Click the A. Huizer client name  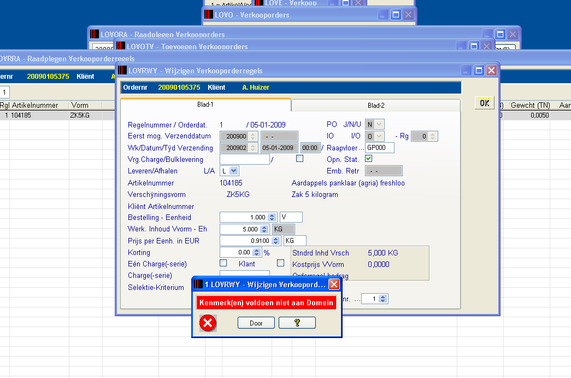pyautogui.click(x=256, y=88)
